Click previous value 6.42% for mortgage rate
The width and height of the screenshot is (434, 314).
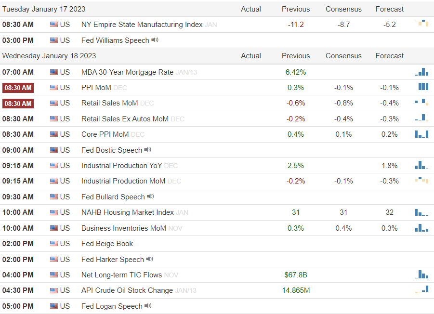pos(296,72)
